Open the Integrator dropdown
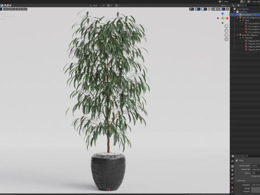Screen dimensions: 260x195 (256, 185)
